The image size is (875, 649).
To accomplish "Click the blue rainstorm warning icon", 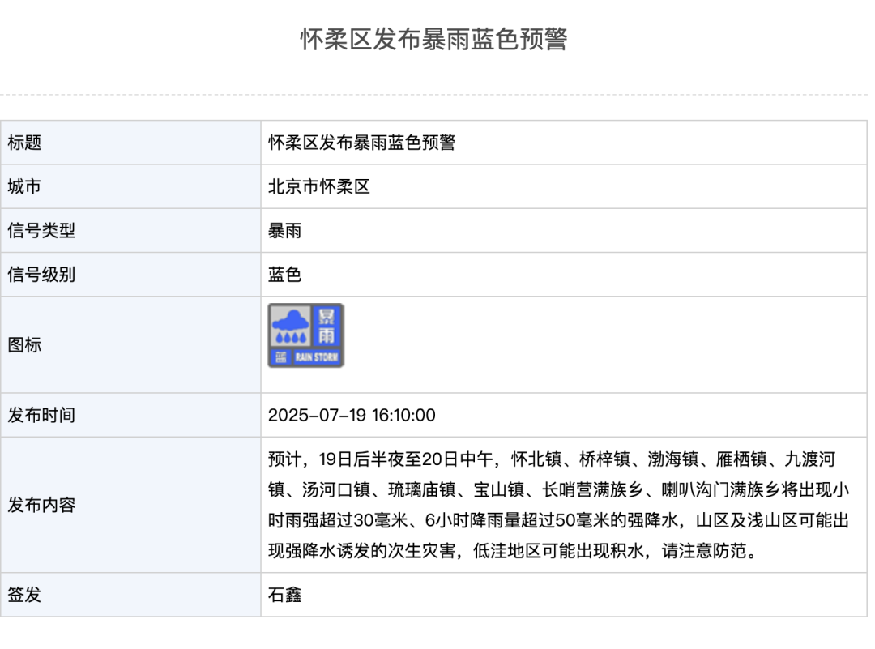I will (305, 335).
